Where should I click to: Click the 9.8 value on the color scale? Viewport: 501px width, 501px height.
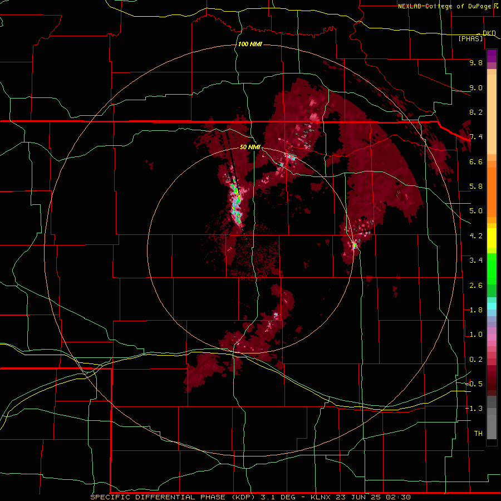pyautogui.click(x=476, y=62)
